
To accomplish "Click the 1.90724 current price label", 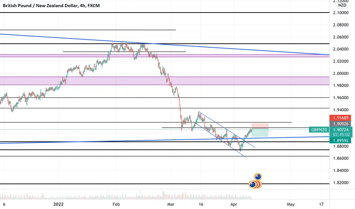I will tap(341, 130).
